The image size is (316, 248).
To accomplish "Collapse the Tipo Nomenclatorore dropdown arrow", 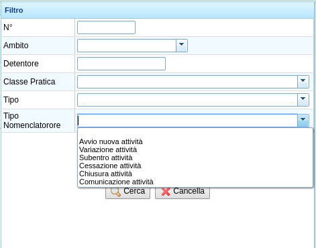I will [303, 121].
